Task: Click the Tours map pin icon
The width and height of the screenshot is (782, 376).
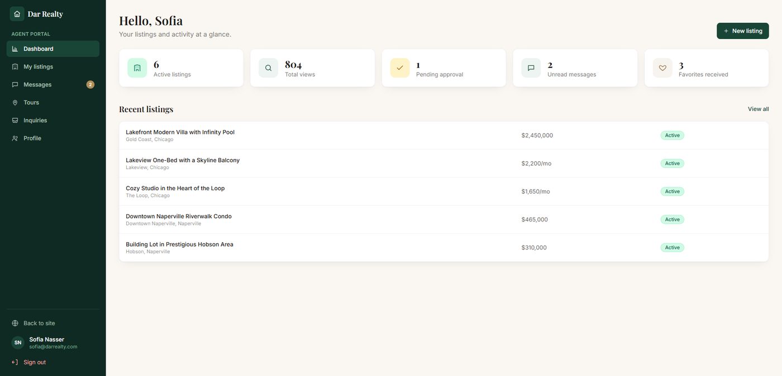Action: coord(15,103)
